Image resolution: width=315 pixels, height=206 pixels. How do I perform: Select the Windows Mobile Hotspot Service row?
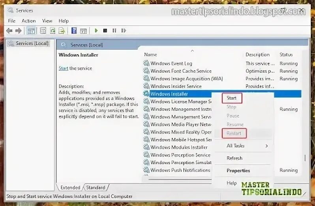[177, 140]
